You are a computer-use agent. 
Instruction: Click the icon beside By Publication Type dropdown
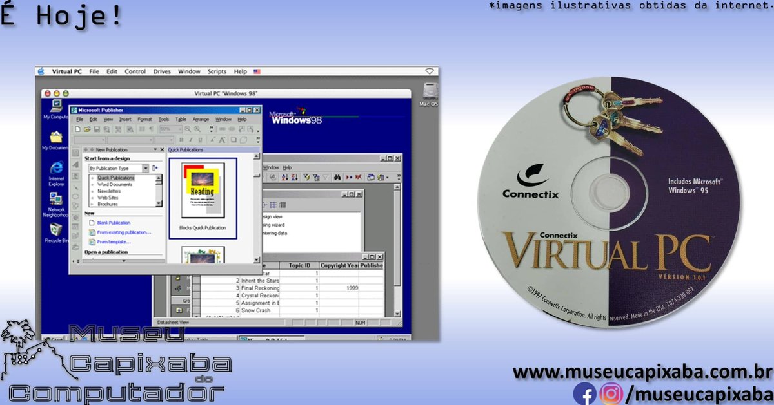point(155,168)
